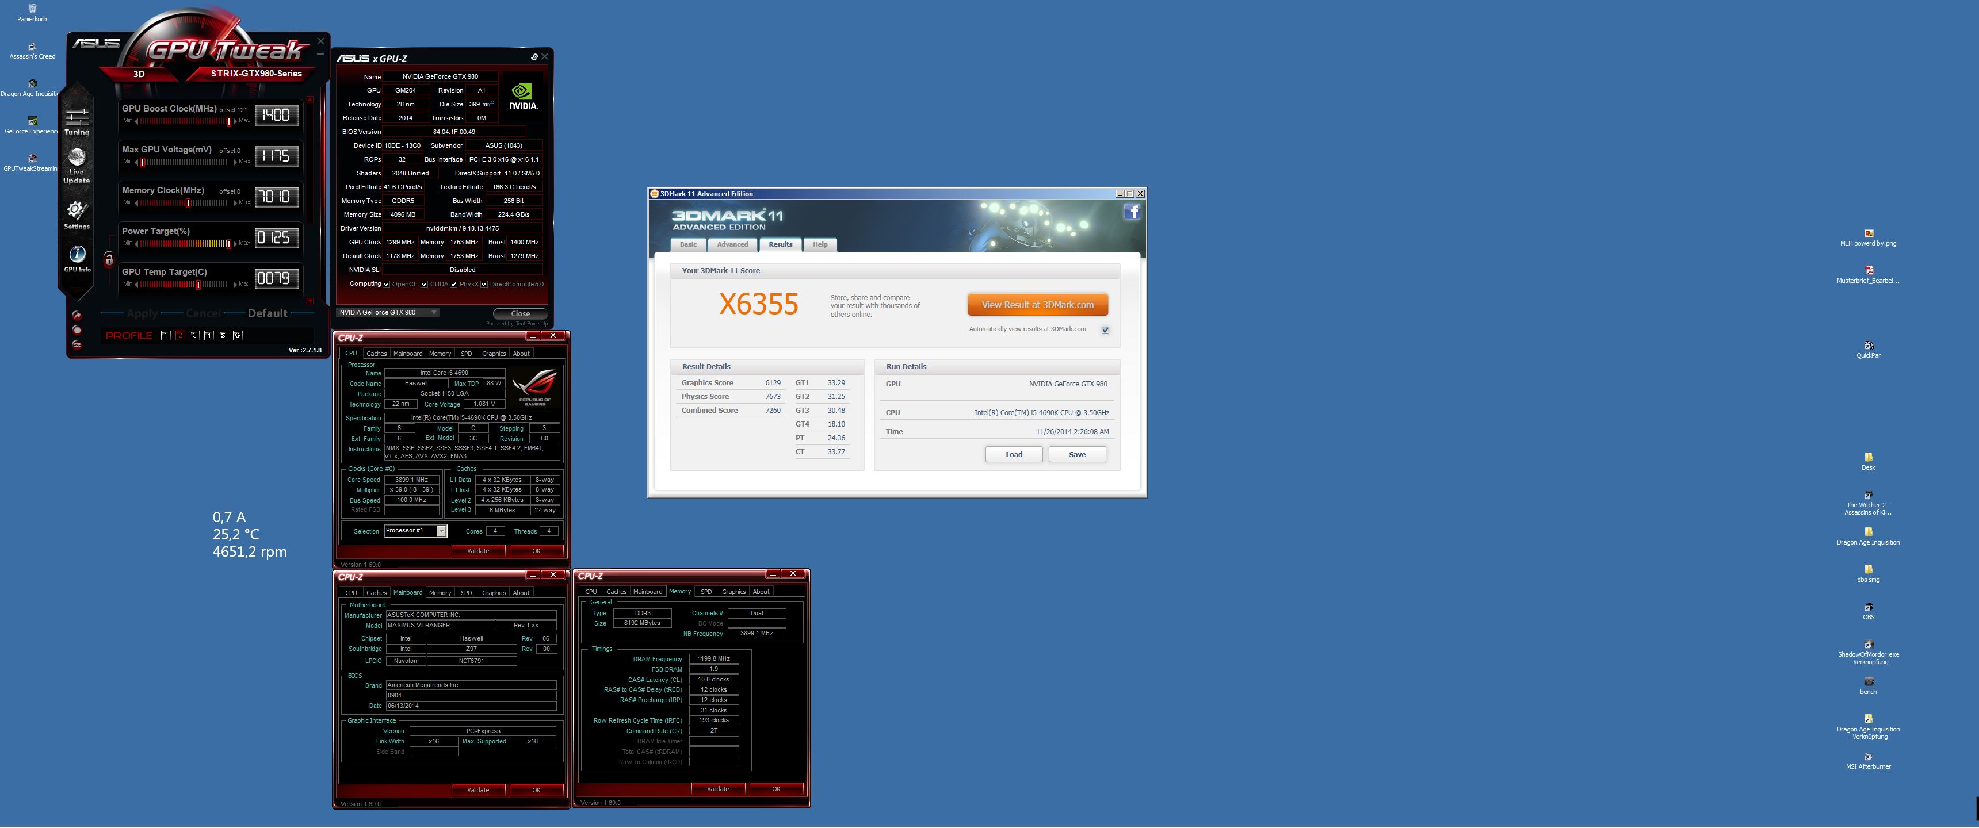Adjust the Memory Clock slider
The height and width of the screenshot is (828, 1979).
pyautogui.click(x=184, y=203)
